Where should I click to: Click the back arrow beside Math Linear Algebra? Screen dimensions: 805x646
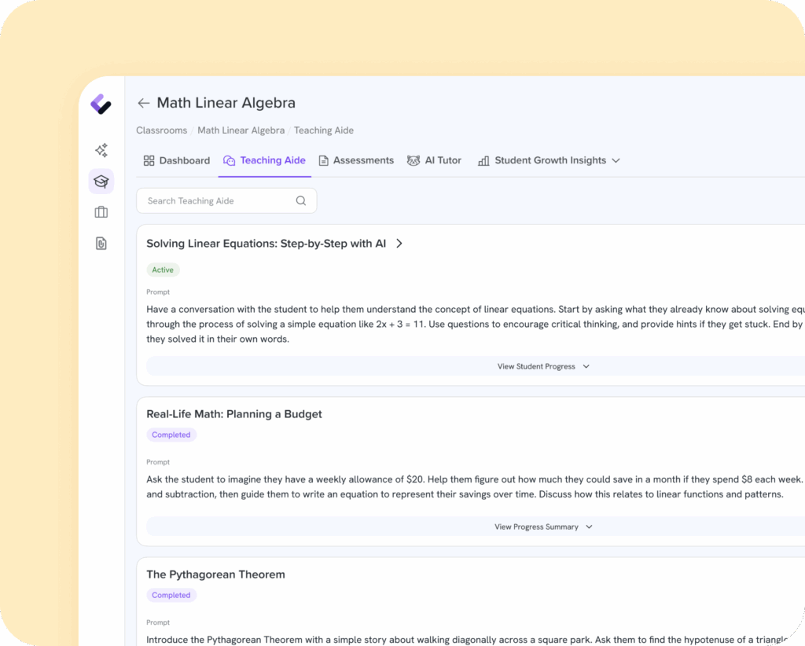[143, 103]
